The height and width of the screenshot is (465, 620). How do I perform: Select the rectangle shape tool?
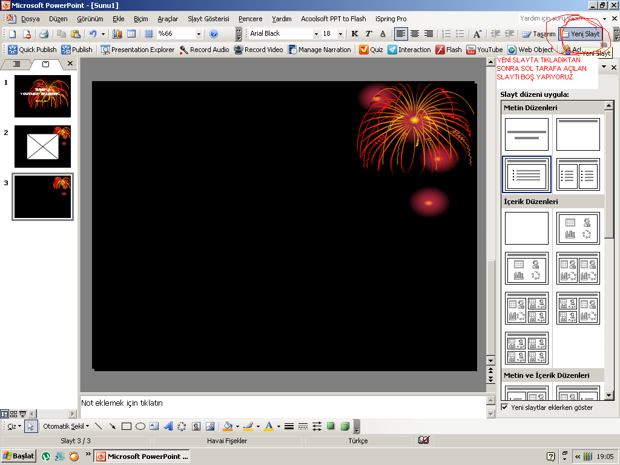[127, 426]
